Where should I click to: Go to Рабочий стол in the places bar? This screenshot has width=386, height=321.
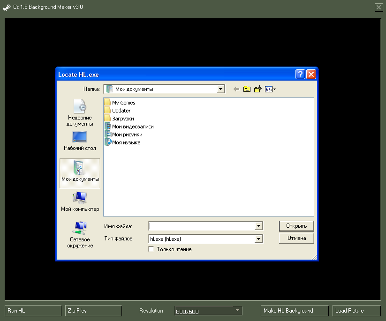pos(80,141)
